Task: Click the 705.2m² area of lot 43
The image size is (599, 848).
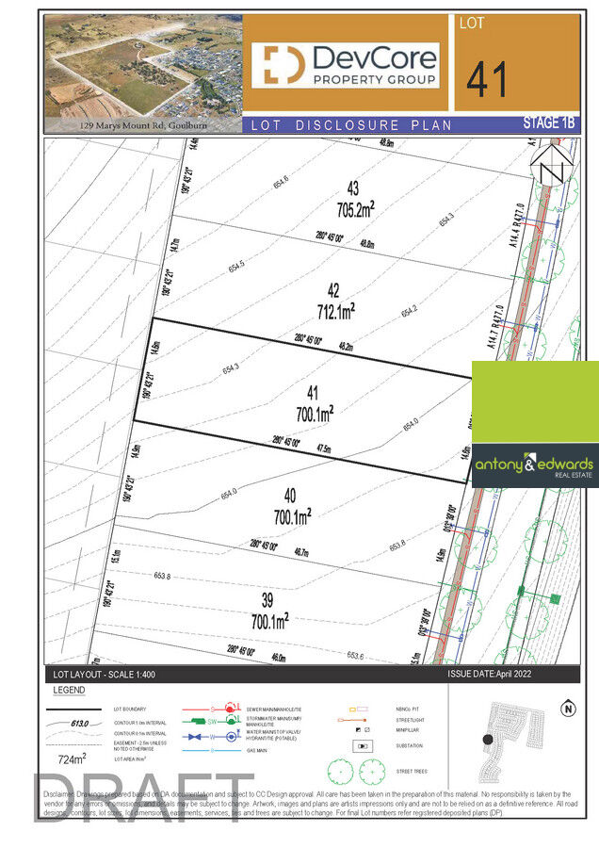Action: point(356,209)
